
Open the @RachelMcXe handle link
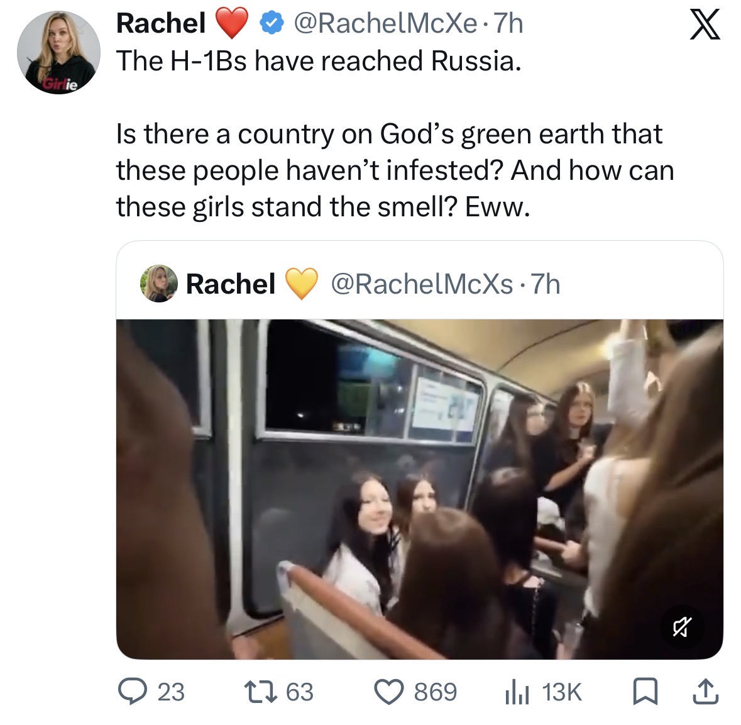click(385, 23)
